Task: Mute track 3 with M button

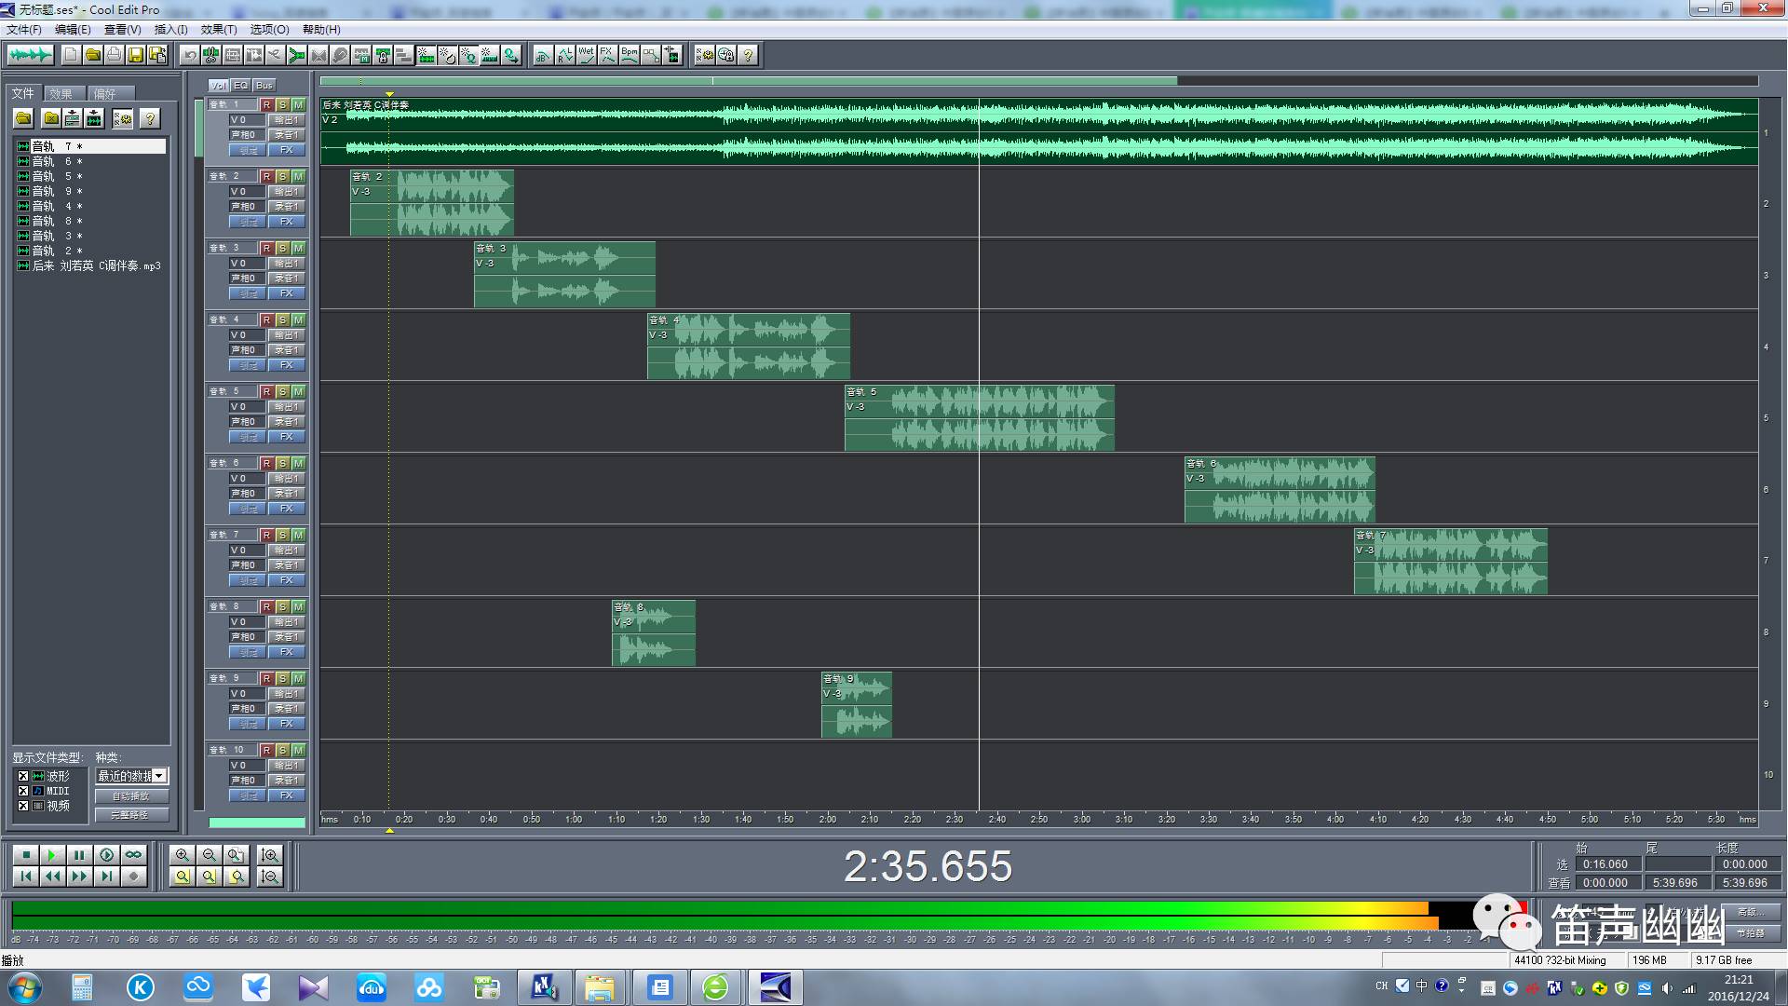Action: pyautogui.click(x=298, y=248)
